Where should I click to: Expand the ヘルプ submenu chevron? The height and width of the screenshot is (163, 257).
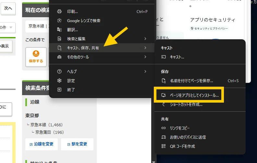coord(145,71)
